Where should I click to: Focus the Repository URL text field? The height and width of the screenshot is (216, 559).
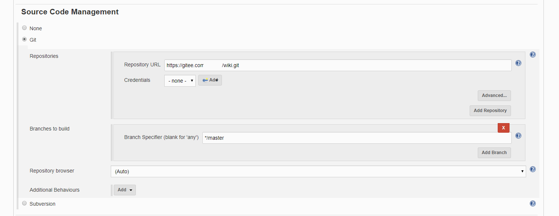pos(338,65)
